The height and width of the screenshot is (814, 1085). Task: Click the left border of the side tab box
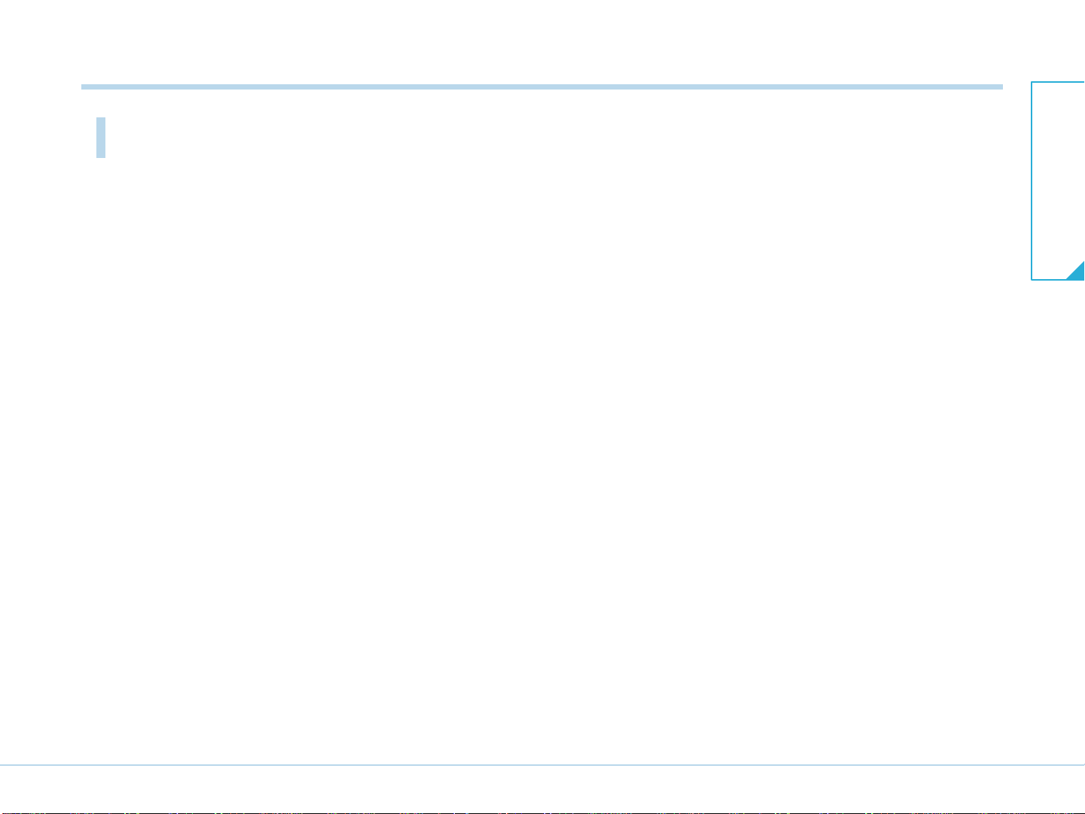point(1031,181)
